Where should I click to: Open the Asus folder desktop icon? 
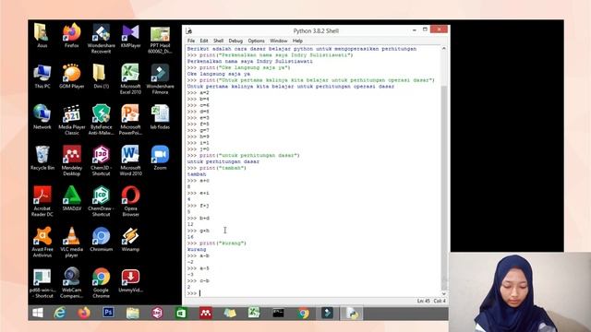pyautogui.click(x=42, y=35)
